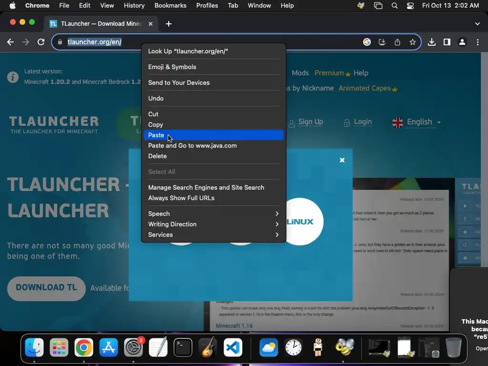Expand the tab search chevron

click(x=477, y=24)
